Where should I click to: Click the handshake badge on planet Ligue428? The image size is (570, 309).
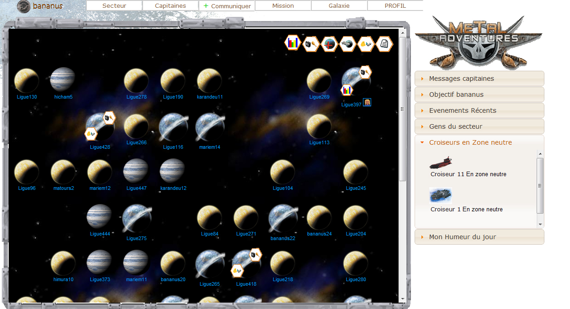[x=91, y=134]
